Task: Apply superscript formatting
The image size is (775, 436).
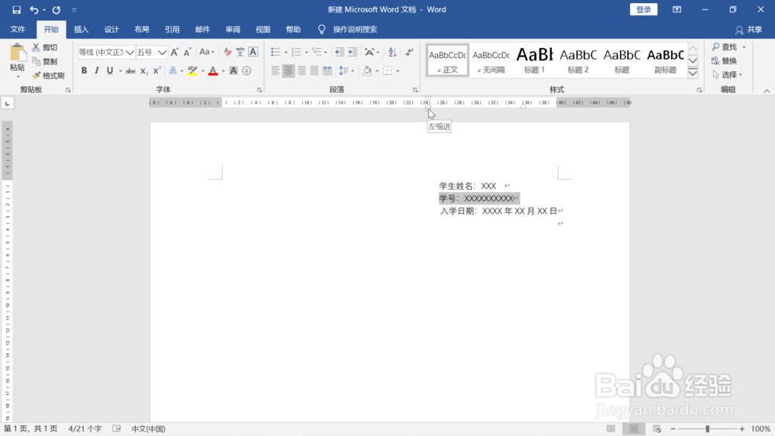Action: 157,71
